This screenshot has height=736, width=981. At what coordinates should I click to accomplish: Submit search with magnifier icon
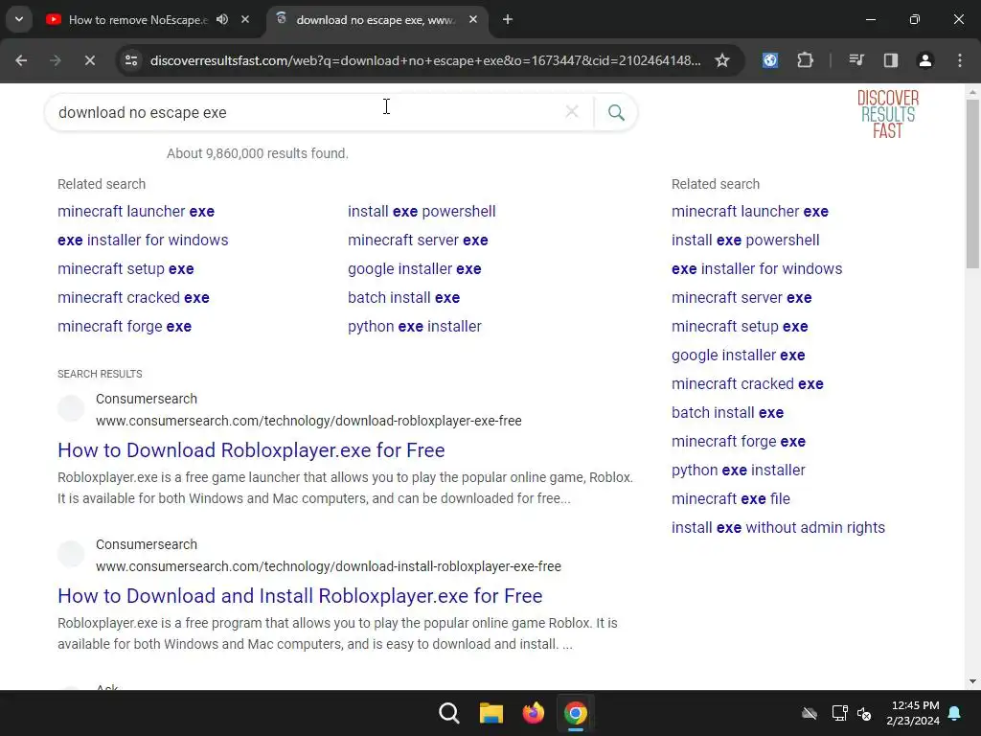616,113
